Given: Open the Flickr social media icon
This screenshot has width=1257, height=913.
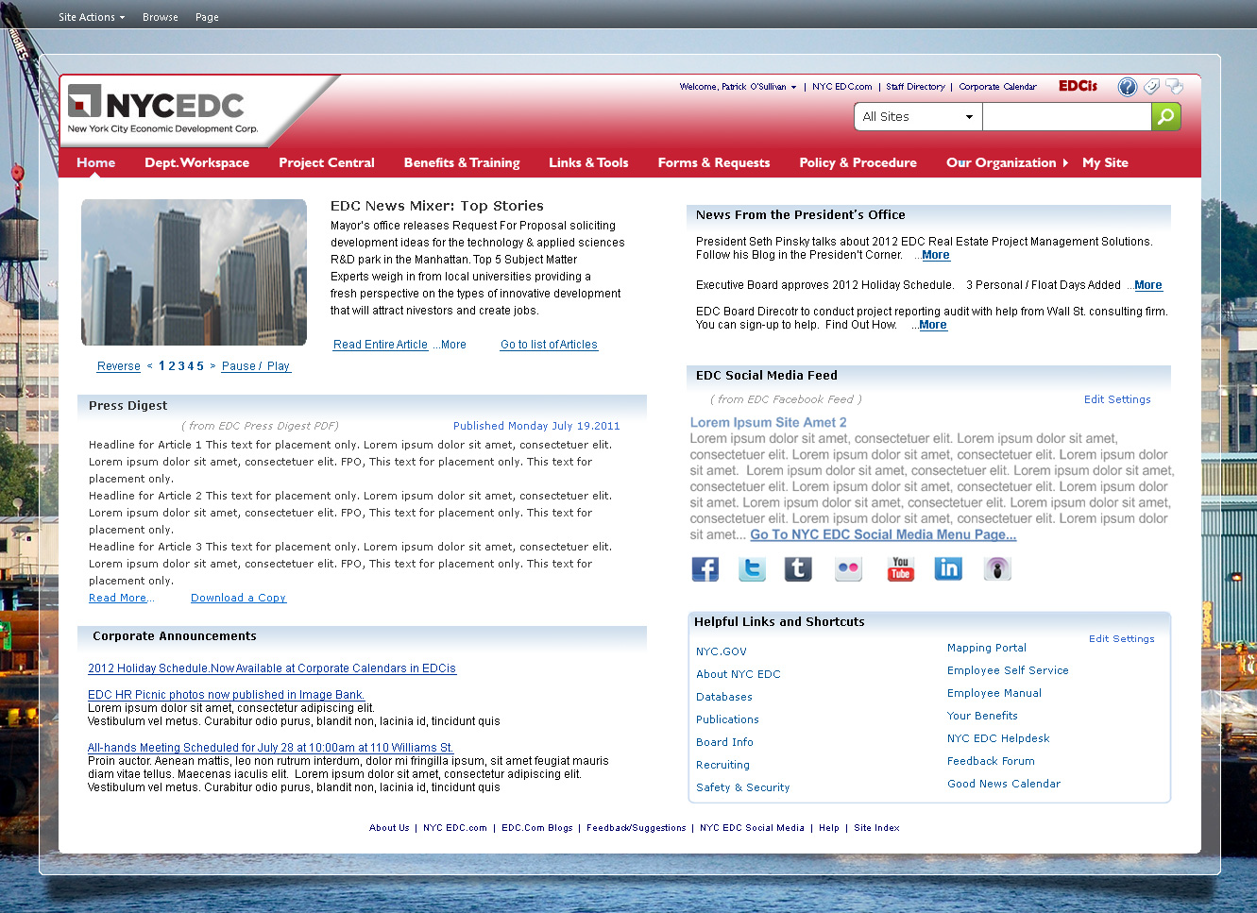Looking at the screenshot, I should (x=848, y=568).
